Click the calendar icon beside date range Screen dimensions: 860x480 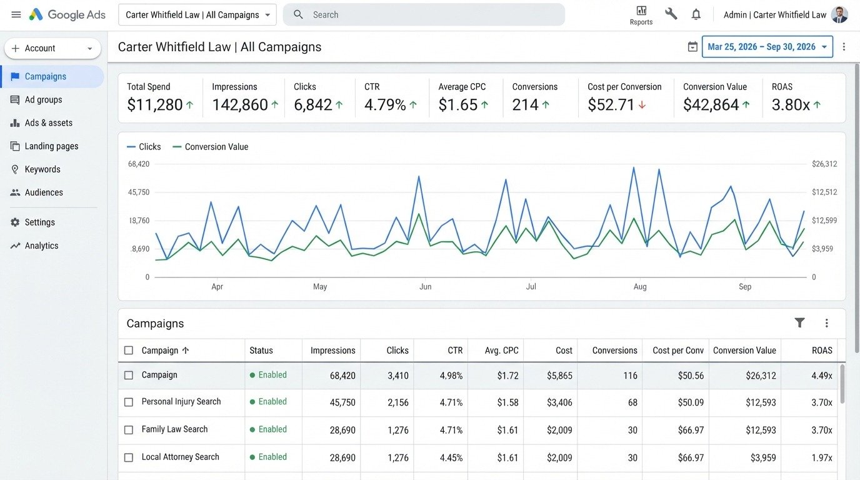(692, 47)
